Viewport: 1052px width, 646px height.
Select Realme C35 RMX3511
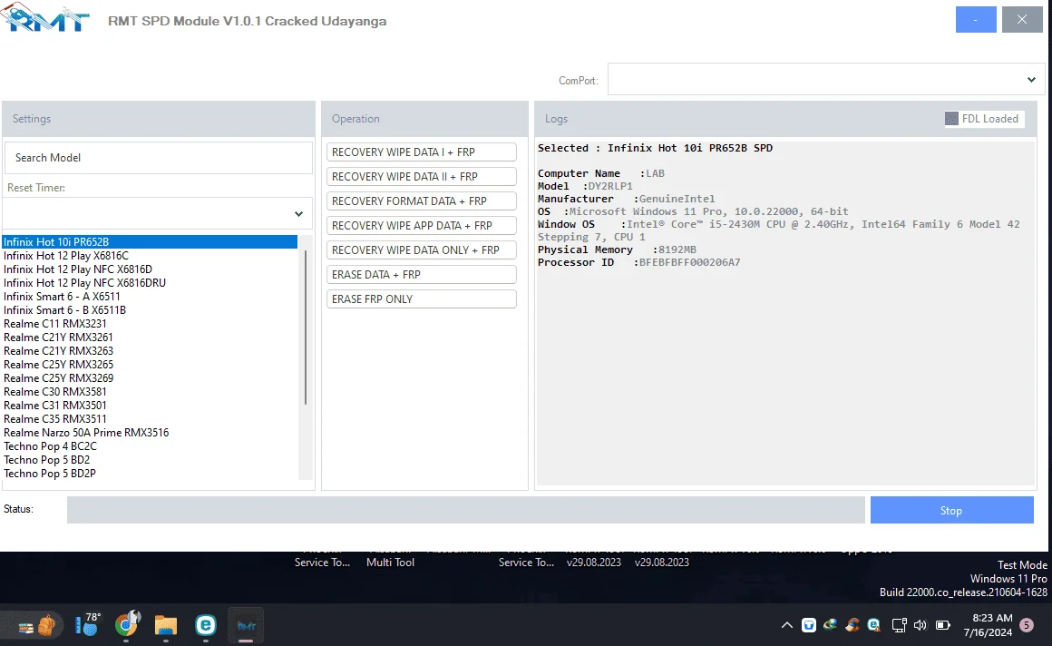tap(150, 419)
